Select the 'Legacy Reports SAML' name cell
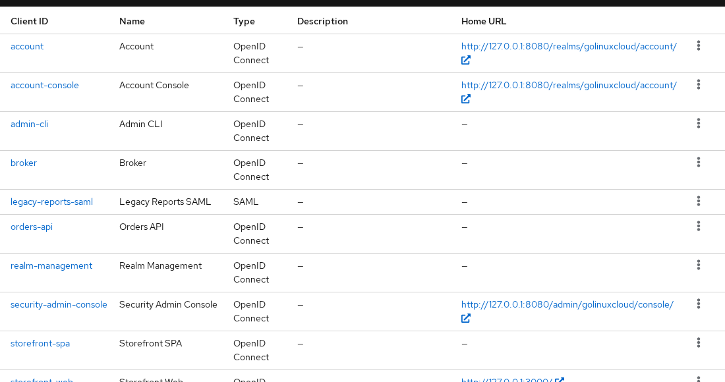 click(x=165, y=202)
